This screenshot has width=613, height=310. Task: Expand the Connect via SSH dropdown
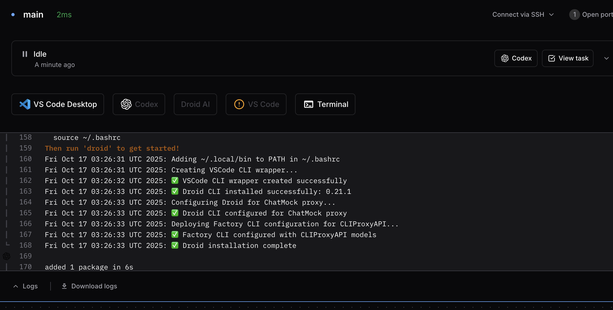point(523,15)
